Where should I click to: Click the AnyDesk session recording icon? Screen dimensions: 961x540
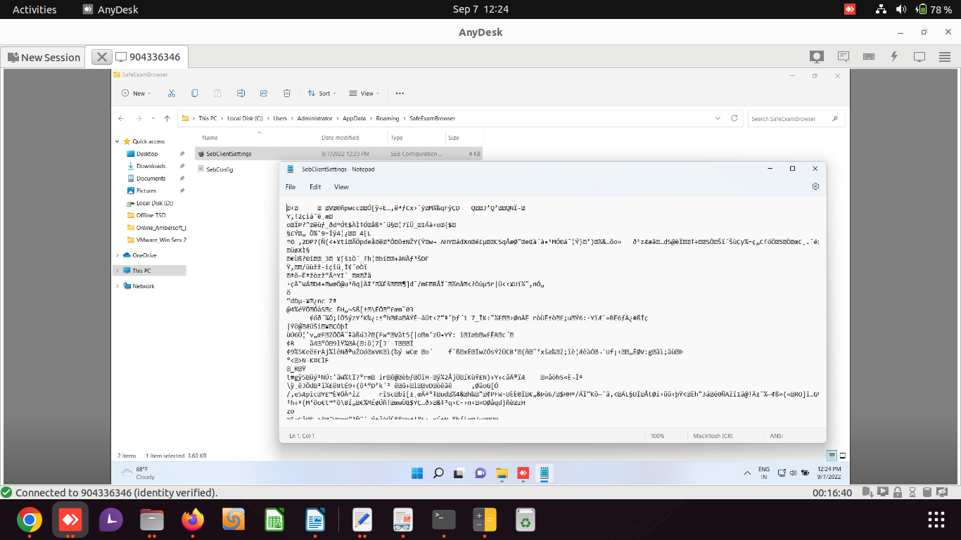815,56
